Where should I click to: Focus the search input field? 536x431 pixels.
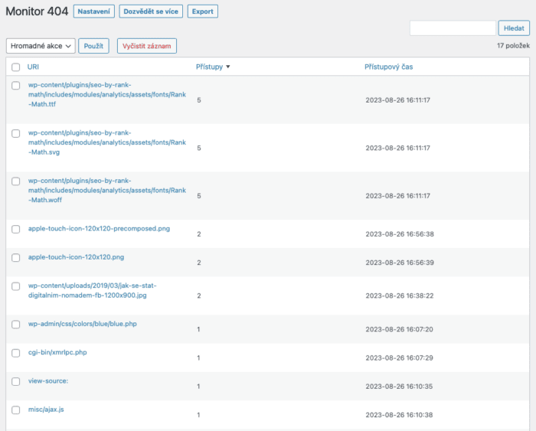point(453,28)
